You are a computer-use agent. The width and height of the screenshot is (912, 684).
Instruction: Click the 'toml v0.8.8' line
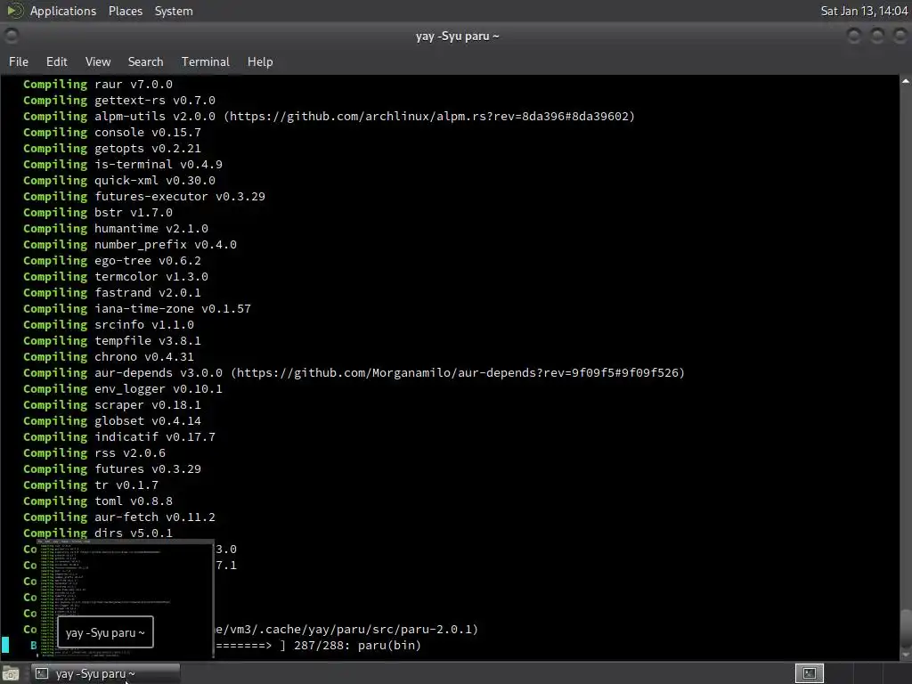[98, 501]
